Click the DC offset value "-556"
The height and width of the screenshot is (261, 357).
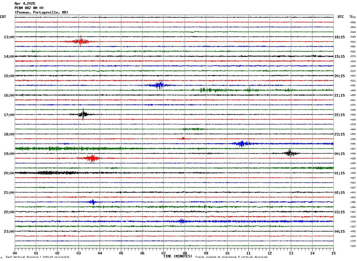(353, 22)
